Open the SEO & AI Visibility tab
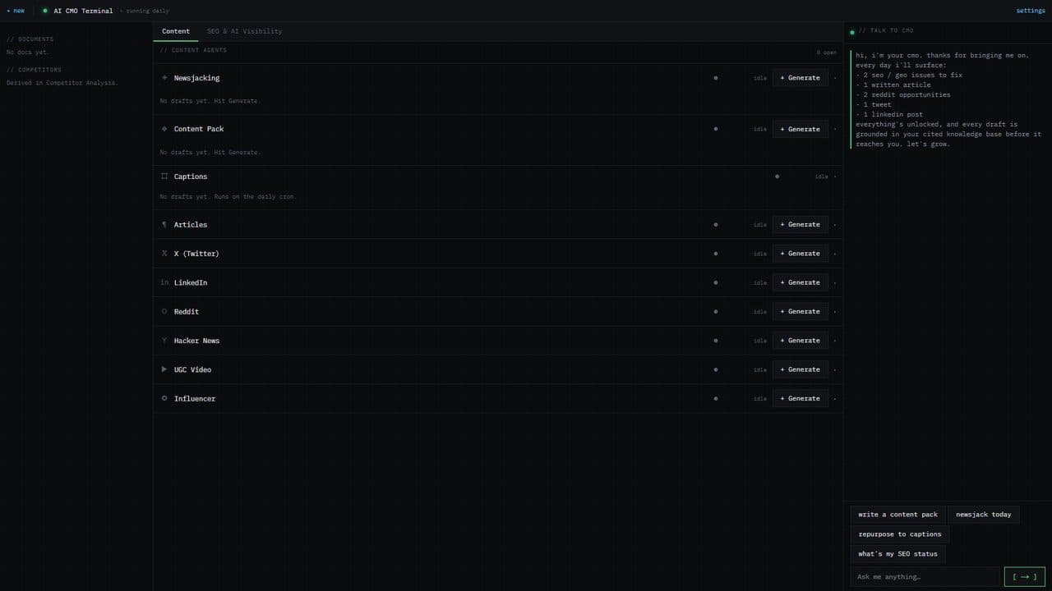The height and width of the screenshot is (591, 1052). click(244, 31)
